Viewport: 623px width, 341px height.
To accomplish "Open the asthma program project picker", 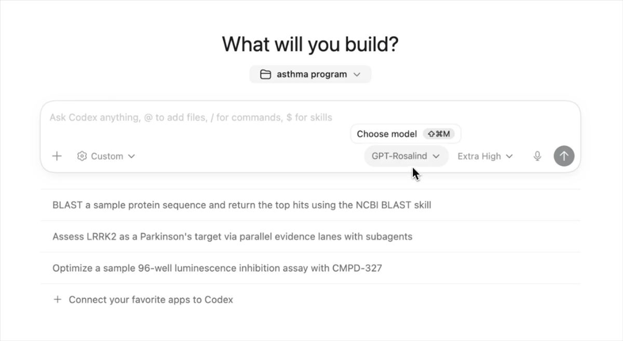I will [310, 74].
